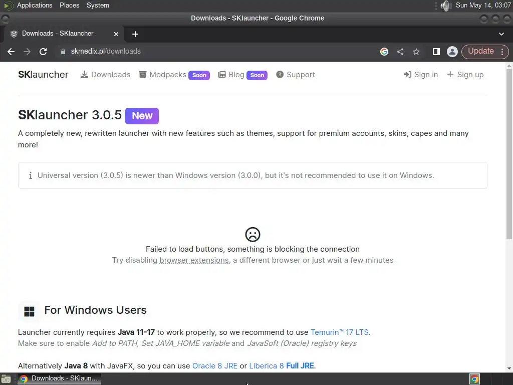
Task: Open the Downloads navigation item
Action: click(105, 75)
